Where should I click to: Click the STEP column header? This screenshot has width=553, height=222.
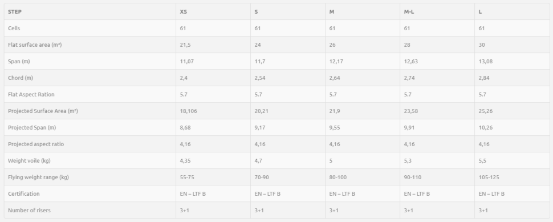[15, 11]
